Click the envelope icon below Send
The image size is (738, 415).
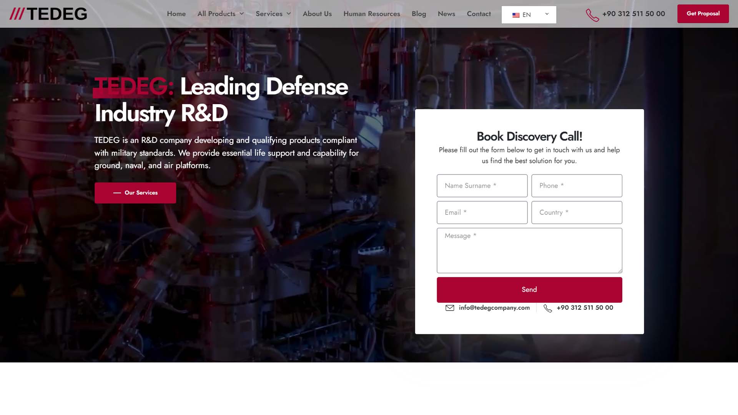point(449,308)
